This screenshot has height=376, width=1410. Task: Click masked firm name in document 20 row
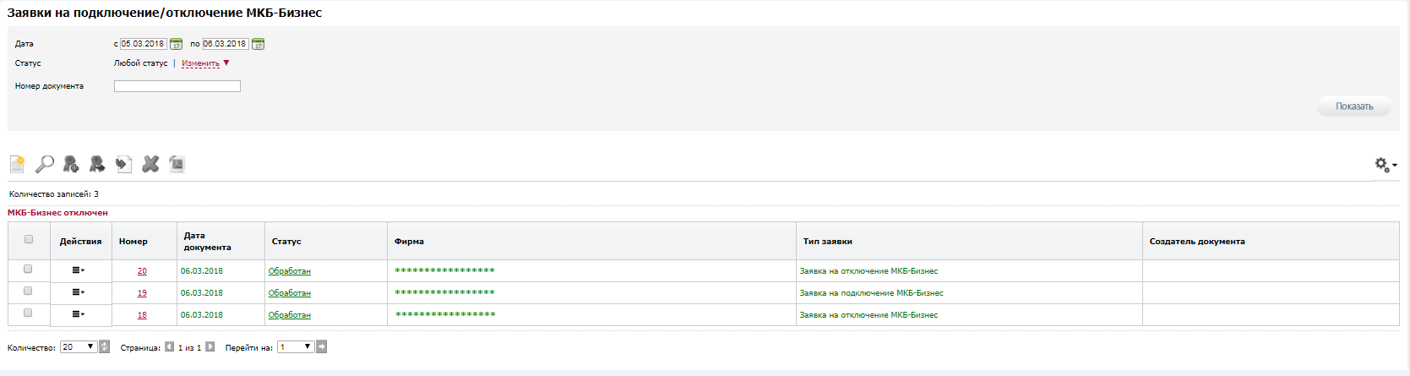click(x=444, y=270)
